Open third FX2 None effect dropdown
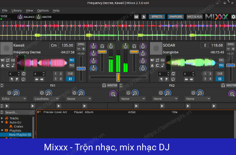Screen dimensions: 236x155 pyautogui.click(x=198, y=99)
